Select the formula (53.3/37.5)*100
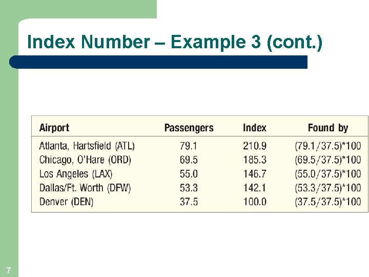Screen dimensions: 369x277 328,188
